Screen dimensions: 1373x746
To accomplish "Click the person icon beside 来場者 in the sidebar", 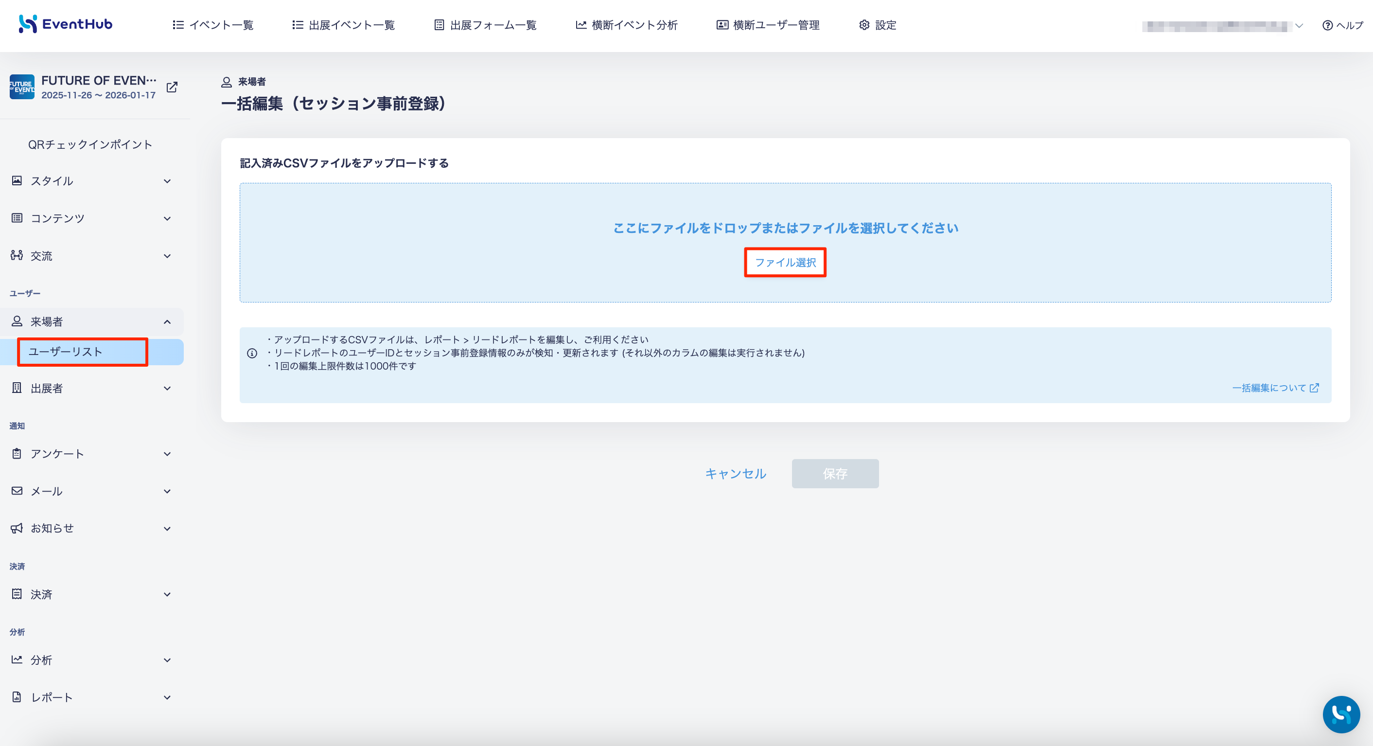I will (17, 321).
